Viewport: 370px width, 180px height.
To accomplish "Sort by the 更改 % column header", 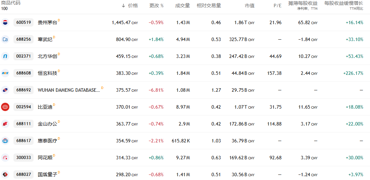I will (x=156, y=6).
